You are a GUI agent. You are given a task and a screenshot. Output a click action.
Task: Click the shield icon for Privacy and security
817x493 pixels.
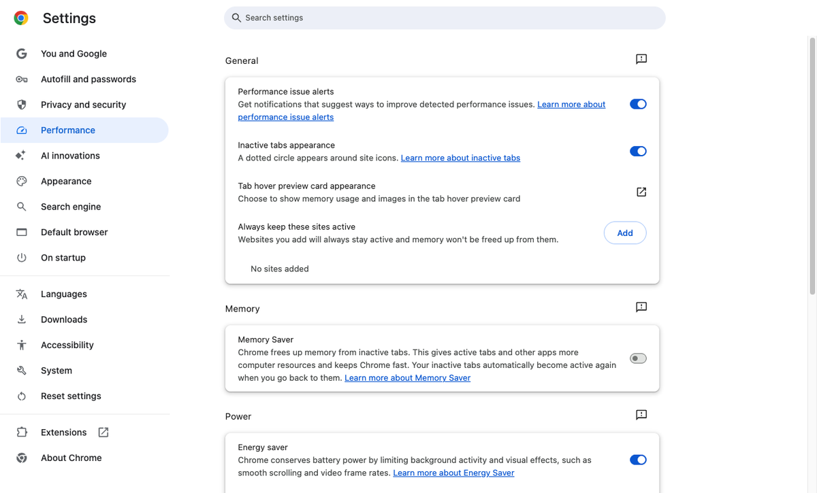click(22, 105)
